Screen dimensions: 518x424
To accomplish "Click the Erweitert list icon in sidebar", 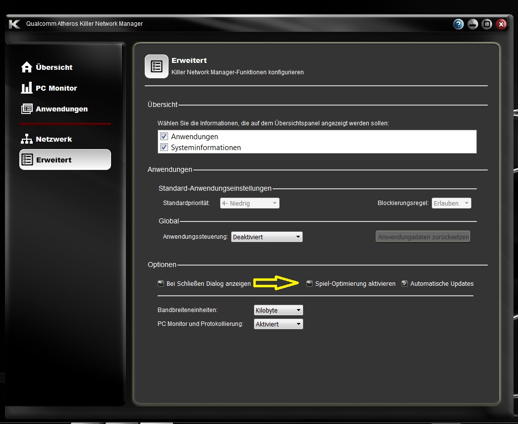I will (x=27, y=160).
